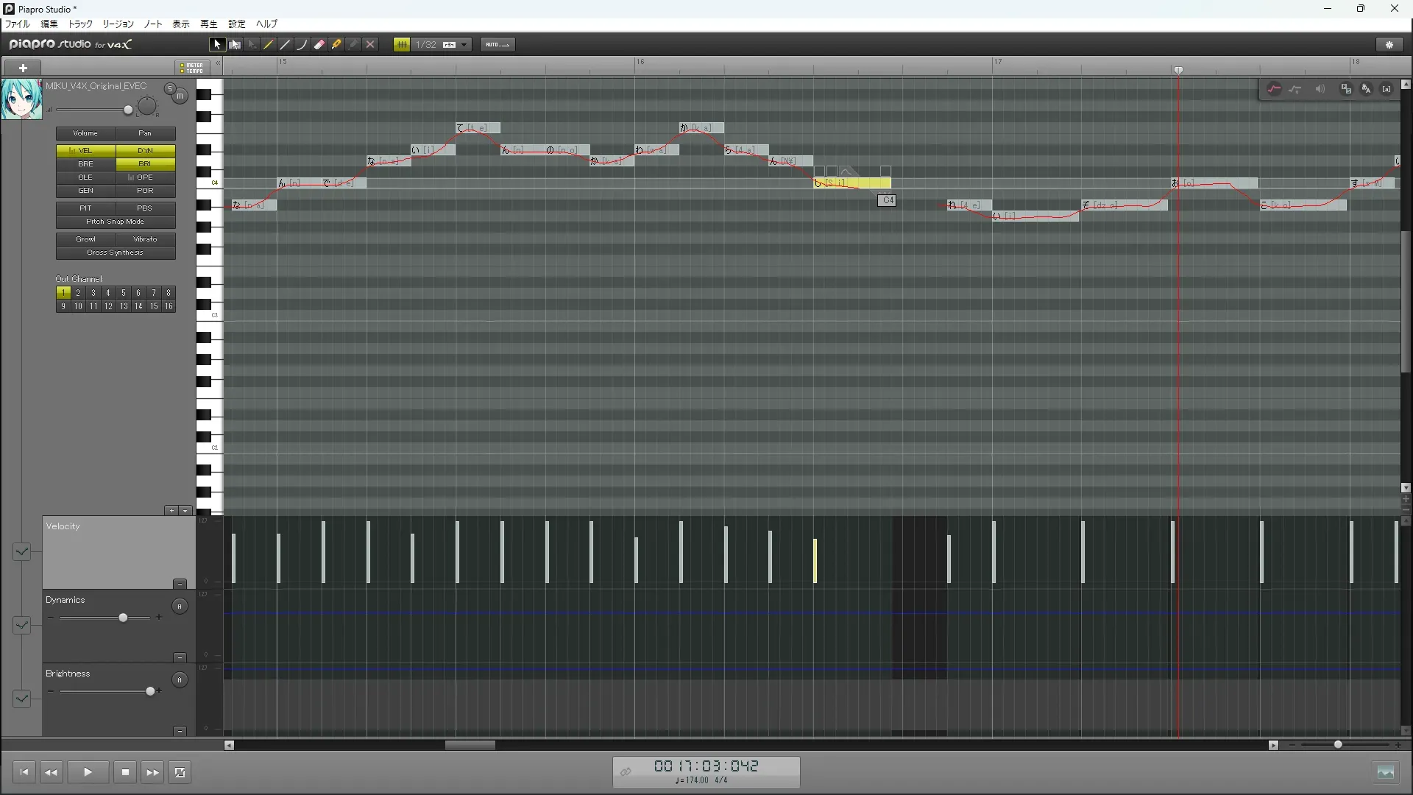
Task: Click the Cross Synthesis button
Action: click(x=116, y=252)
